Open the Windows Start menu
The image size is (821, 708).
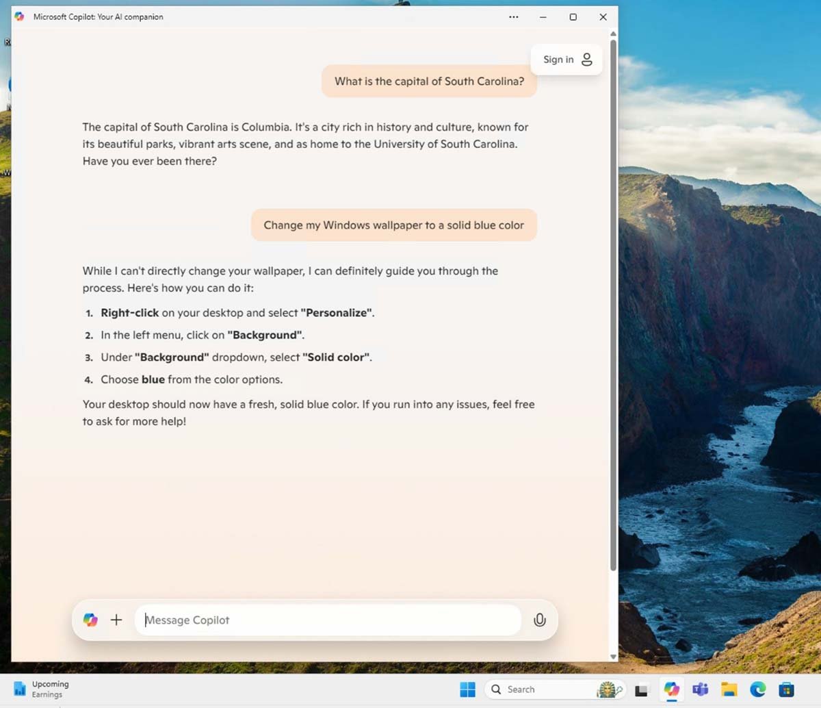pyautogui.click(x=468, y=690)
